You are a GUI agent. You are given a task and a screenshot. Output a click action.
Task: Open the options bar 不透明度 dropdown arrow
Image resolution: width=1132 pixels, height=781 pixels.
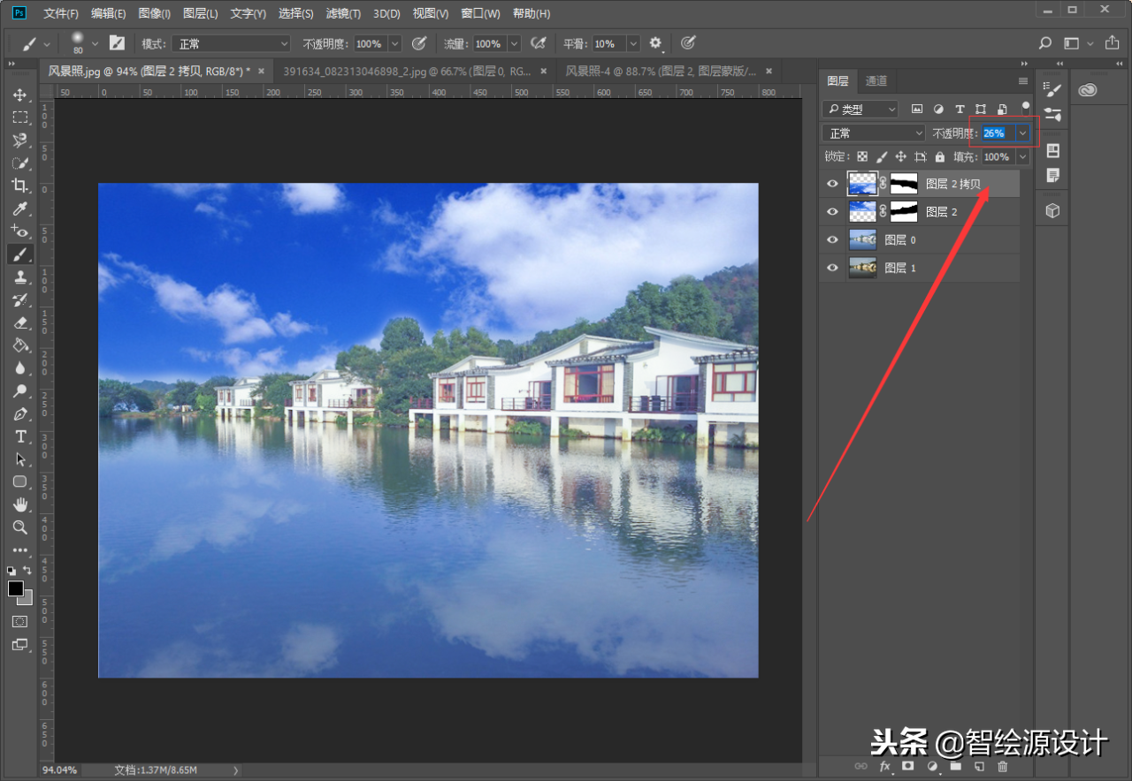pos(394,43)
